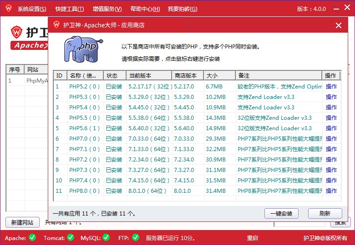Viewport: 355px width, 245px height.
Task: Click 操作 link for PHP5.2 row
Action: [x=331, y=86]
